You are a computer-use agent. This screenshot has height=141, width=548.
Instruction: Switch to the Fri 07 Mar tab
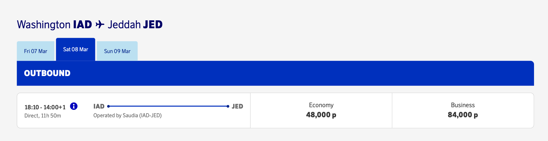pos(36,51)
